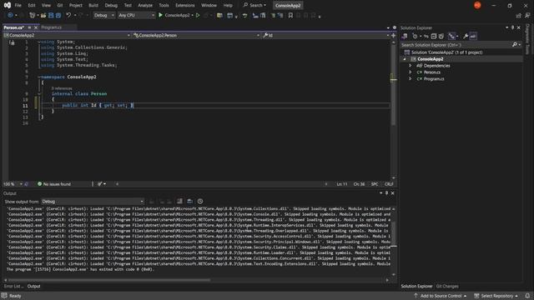
Task: Collapse the class Person code block
Action: (39, 93)
